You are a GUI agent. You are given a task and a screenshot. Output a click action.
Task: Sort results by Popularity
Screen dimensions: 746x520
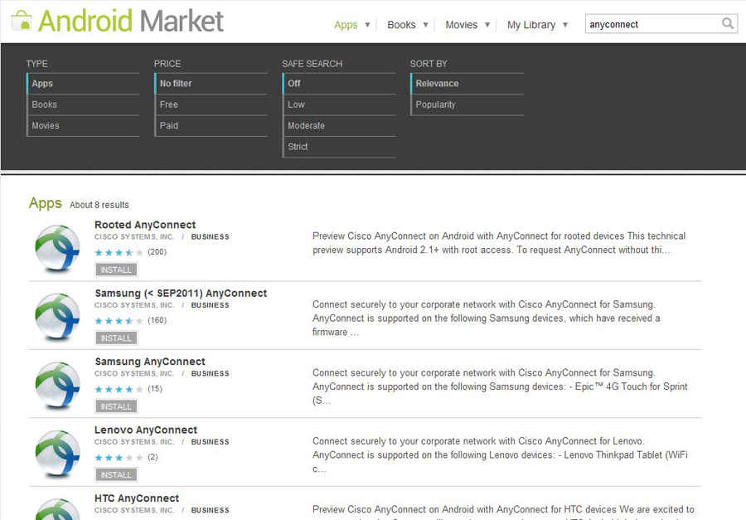[x=467, y=104]
